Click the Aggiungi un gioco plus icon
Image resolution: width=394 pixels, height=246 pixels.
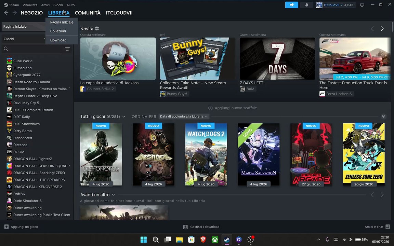[x=6, y=227]
